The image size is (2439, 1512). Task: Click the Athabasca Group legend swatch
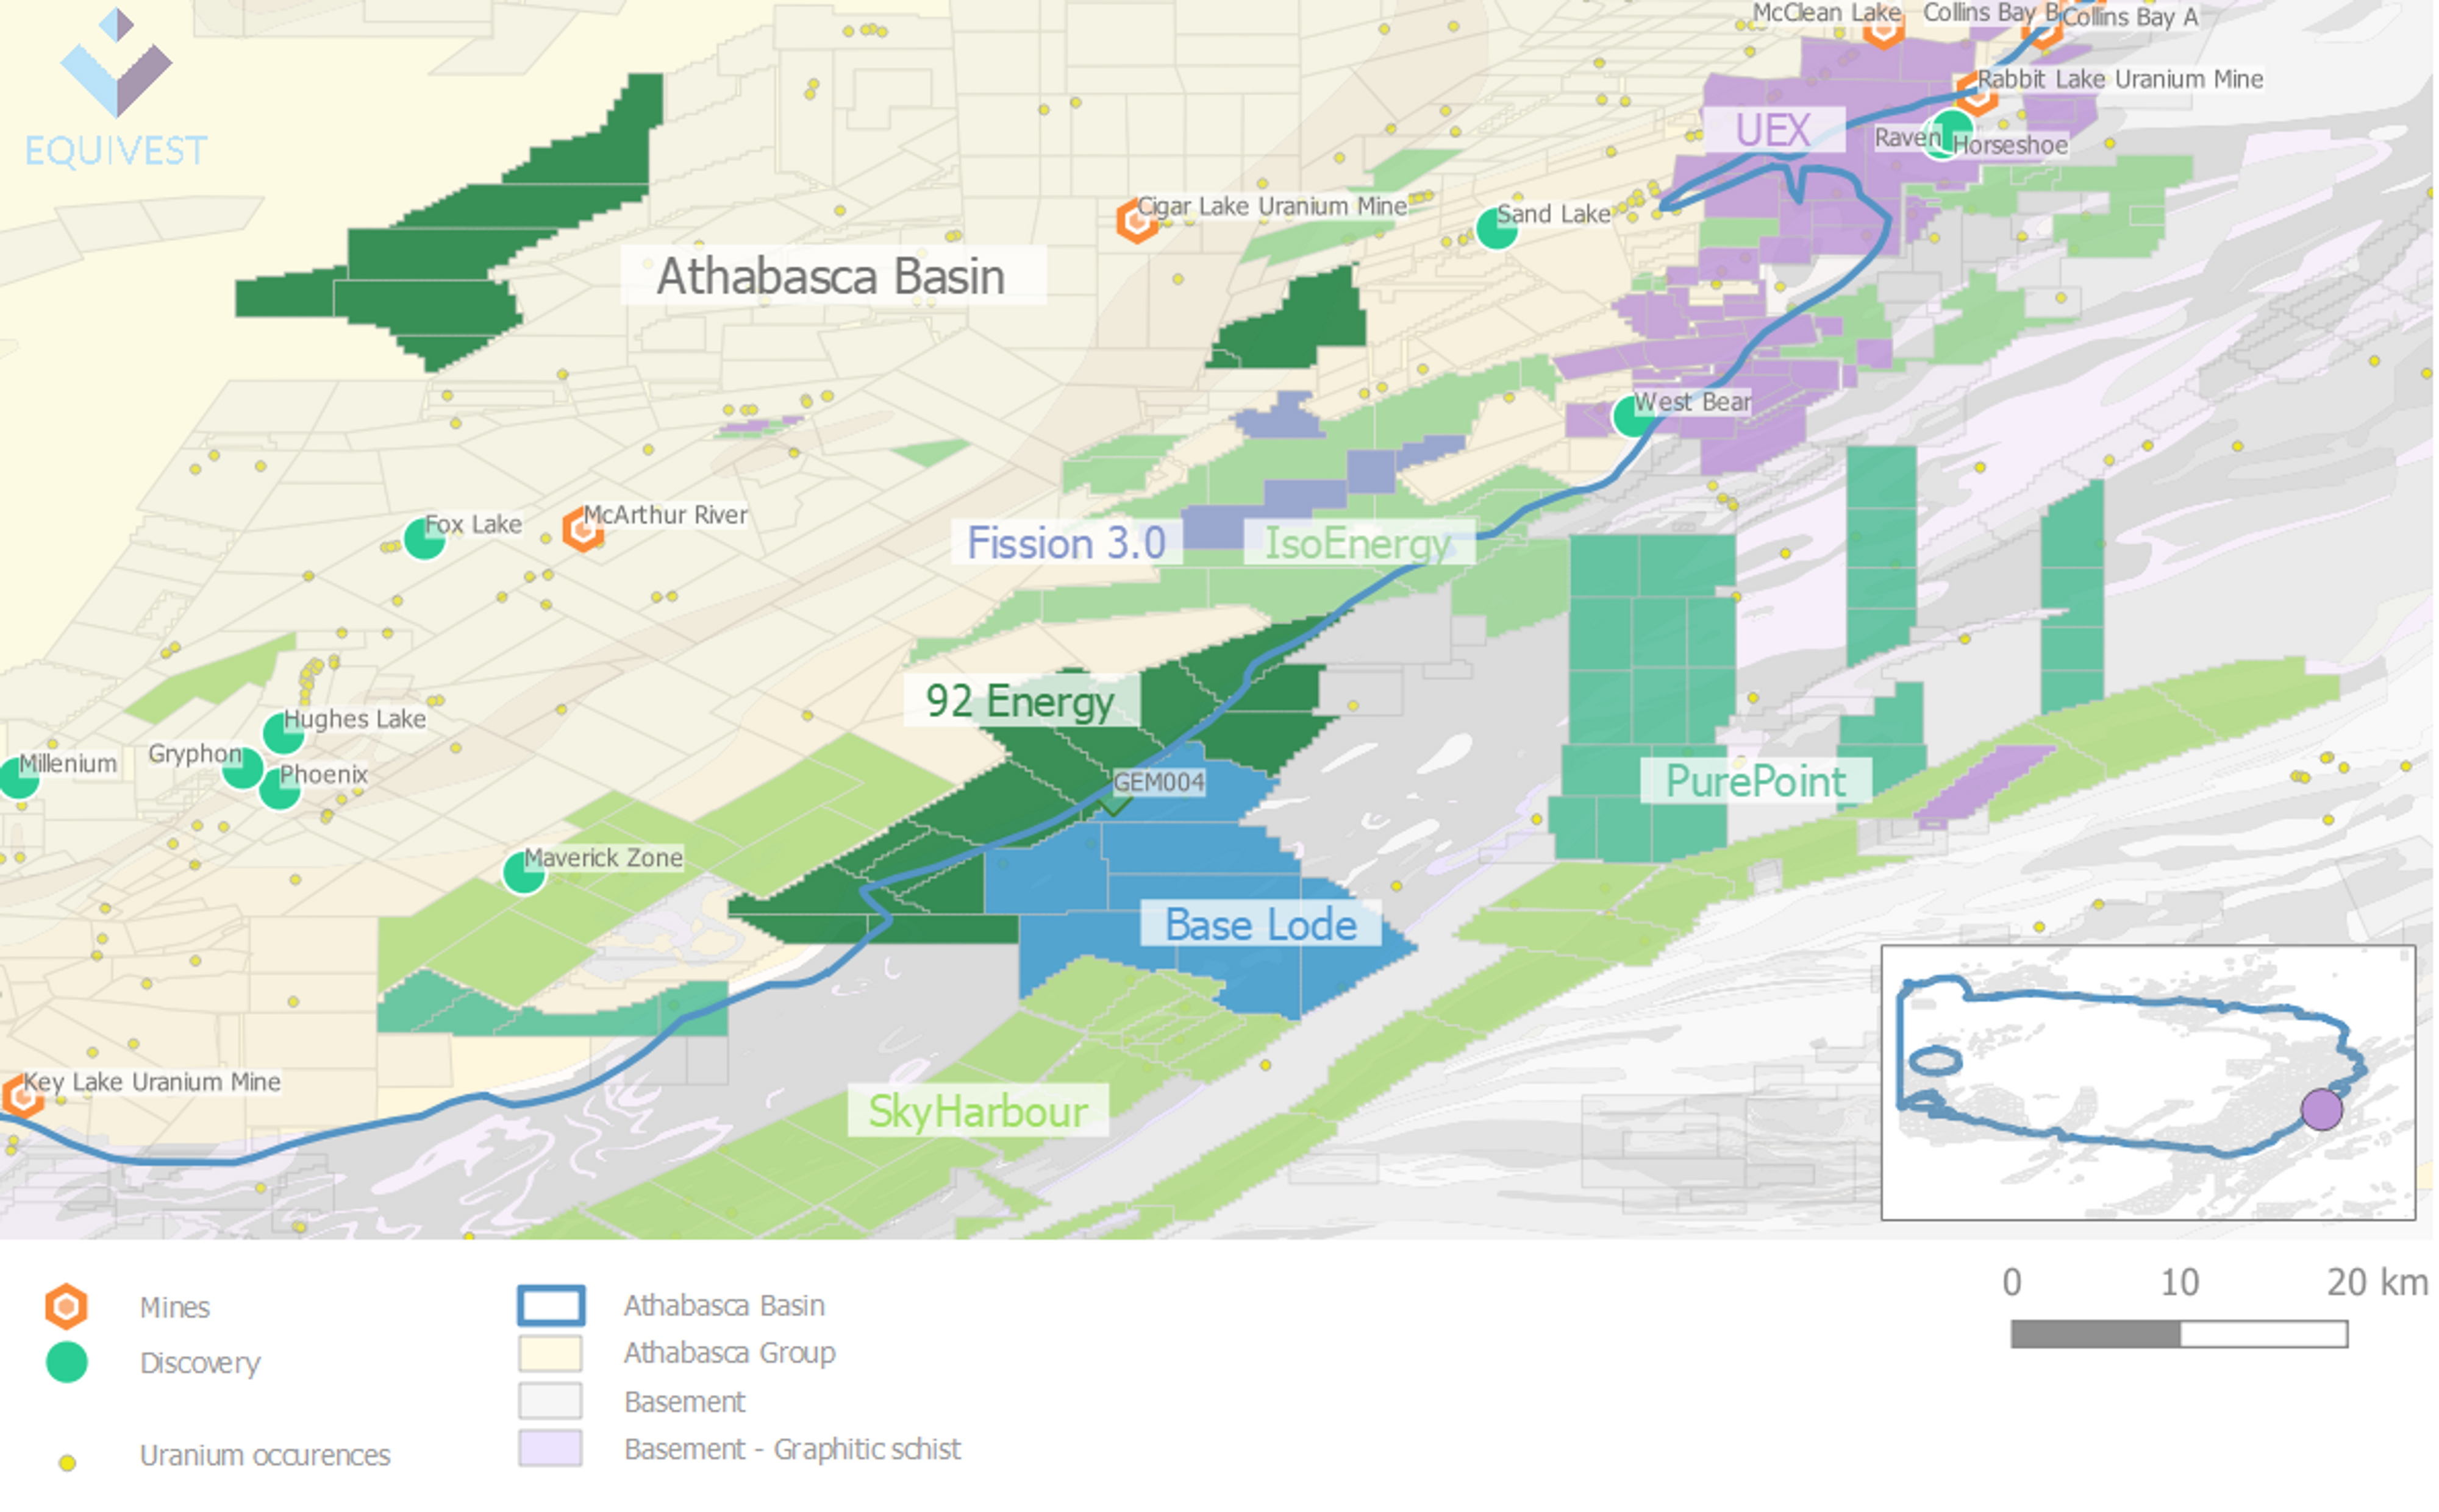click(x=550, y=1353)
